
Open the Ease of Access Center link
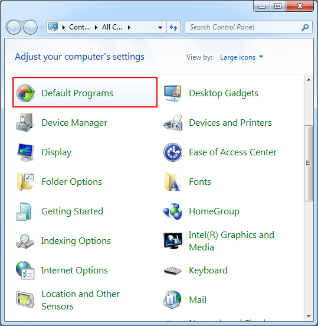[233, 152]
